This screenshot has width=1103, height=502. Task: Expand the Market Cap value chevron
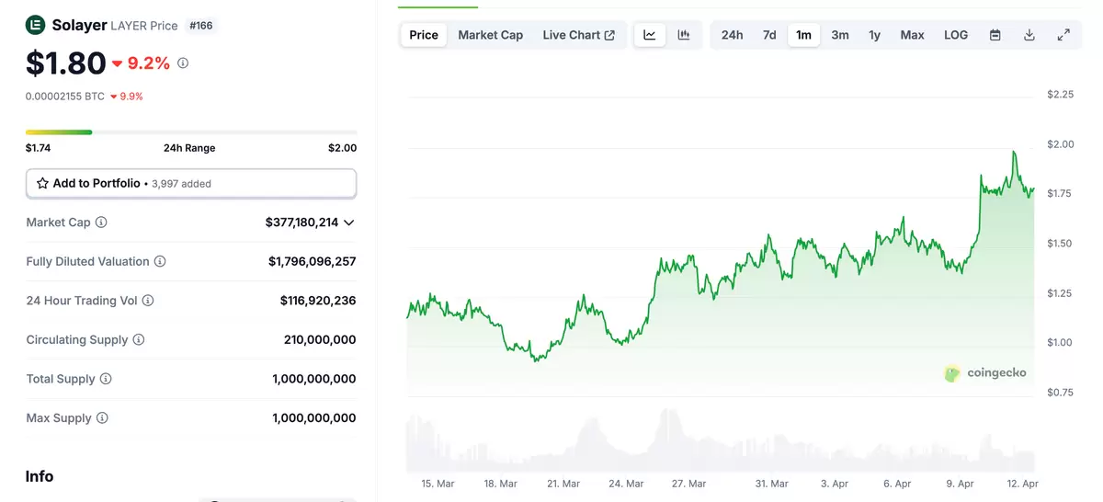tap(348, 222)
